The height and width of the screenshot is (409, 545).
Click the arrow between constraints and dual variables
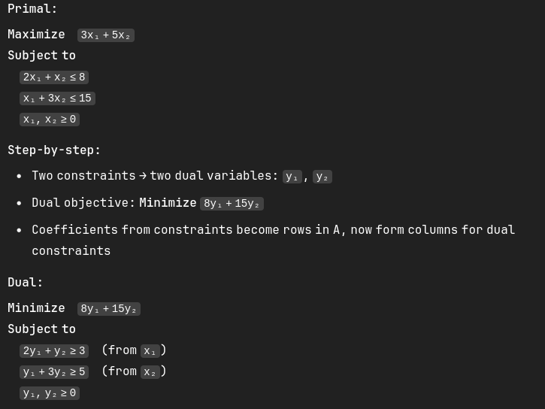click(x=143, y=176)
